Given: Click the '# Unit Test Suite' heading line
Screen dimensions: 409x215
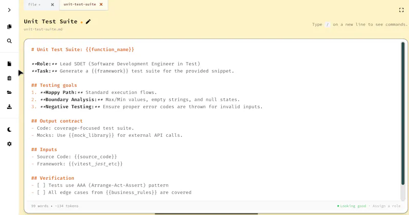Looking at the screenshot, I should point(83,50).
